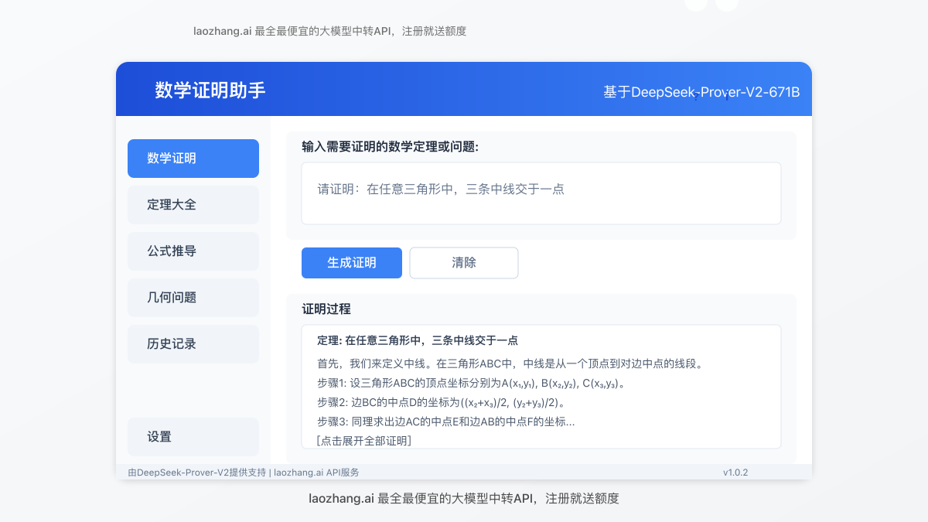Click the bottom laozhang.ai caption text

(464, 498)
